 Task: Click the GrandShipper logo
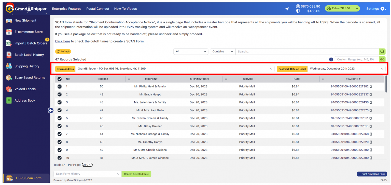click(x=26, y=9)
